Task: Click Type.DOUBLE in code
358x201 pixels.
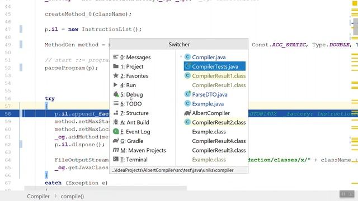Action: (x=331, y=45)
